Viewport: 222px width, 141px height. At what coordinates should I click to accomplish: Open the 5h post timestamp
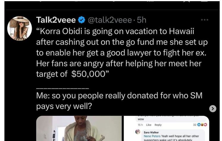[141, 20]
